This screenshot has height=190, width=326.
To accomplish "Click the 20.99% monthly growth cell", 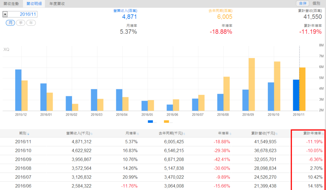I will pos(130,177).
